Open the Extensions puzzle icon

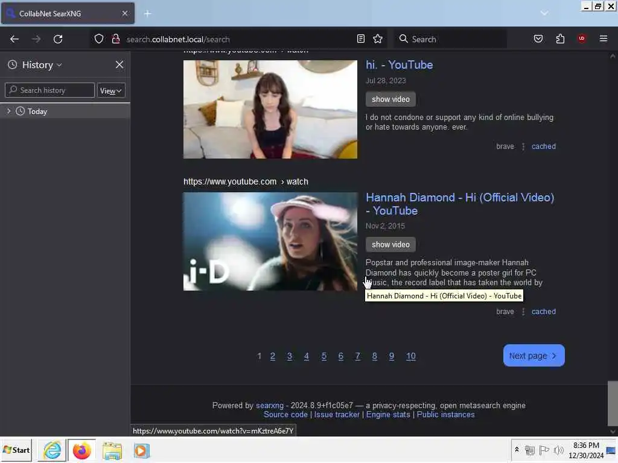560,39
